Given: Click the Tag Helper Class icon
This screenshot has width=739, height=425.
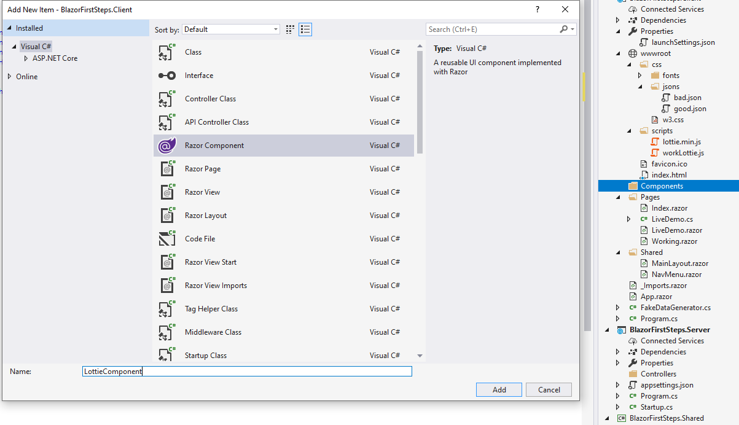Looking at the screenshot, I should pos(166,309).
